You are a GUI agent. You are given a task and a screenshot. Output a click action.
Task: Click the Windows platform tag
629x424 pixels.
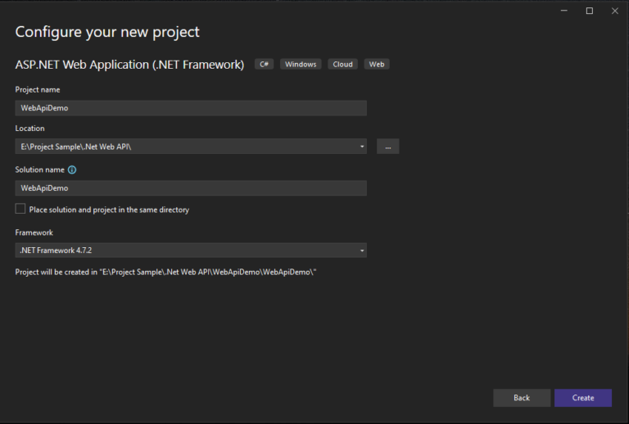pyautogui.click(x=301, y=64)
